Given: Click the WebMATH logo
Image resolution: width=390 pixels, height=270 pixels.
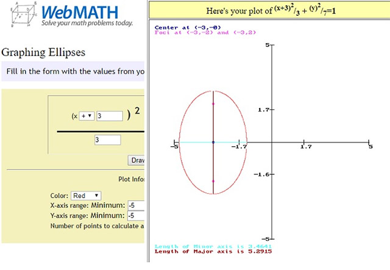Looking at the screenshot, I should 80,12.
